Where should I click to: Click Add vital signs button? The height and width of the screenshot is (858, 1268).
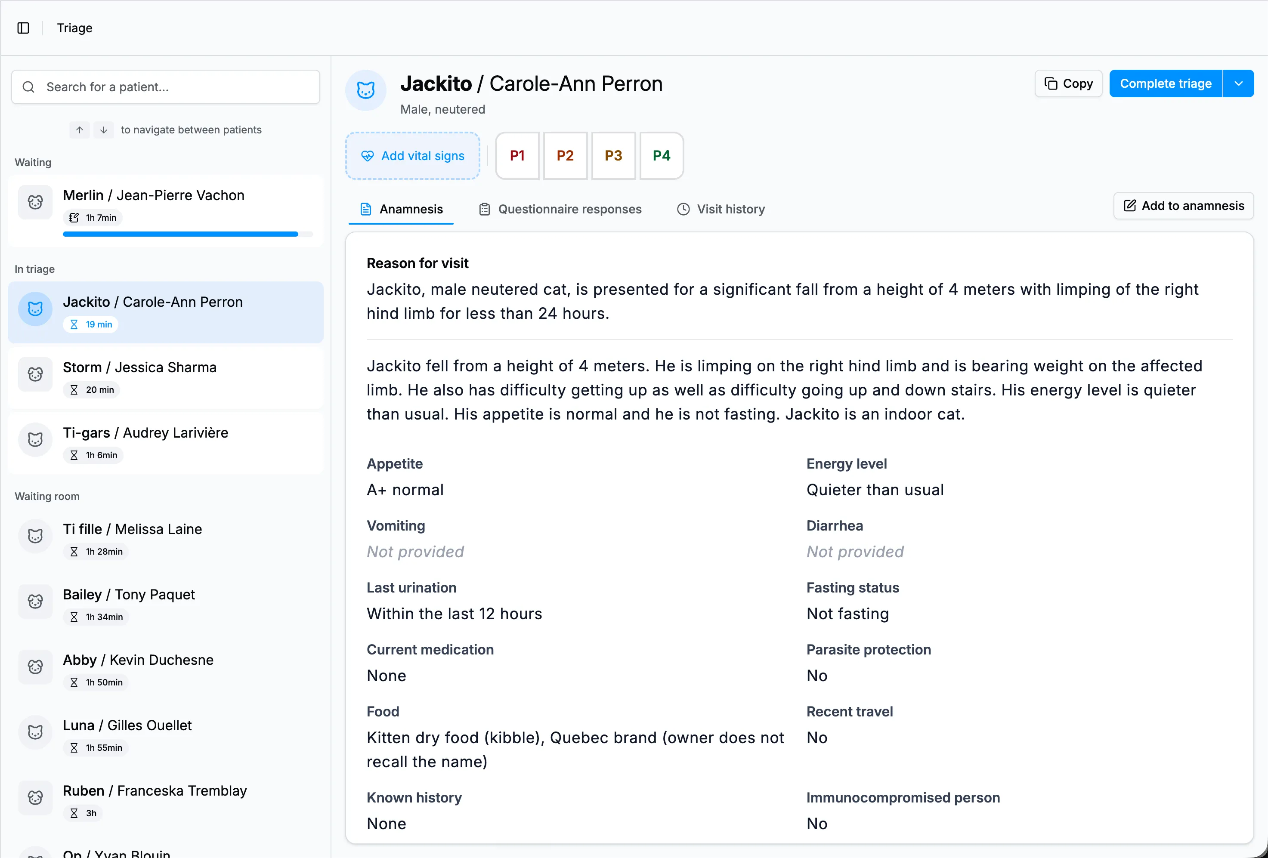point(412,155)
